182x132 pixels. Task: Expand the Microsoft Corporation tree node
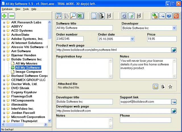tap(4, 117)
